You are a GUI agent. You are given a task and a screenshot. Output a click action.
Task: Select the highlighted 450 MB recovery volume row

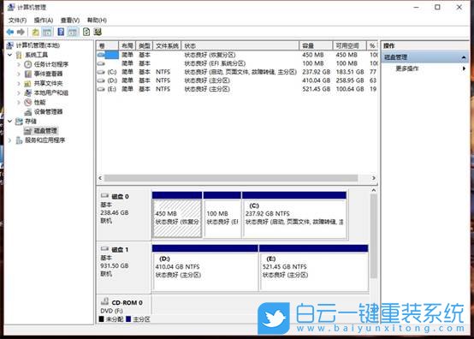tap(237, 55)
